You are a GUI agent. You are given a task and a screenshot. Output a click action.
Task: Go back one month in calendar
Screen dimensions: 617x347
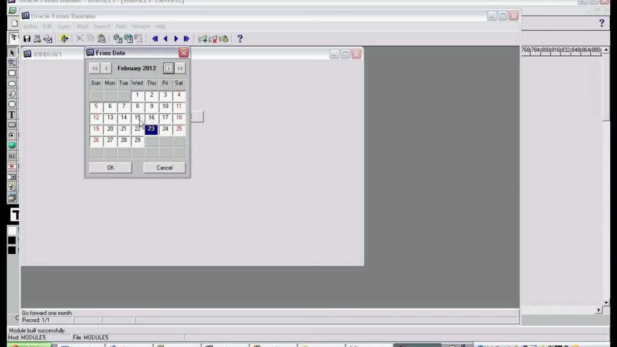(x=107, y=69)
